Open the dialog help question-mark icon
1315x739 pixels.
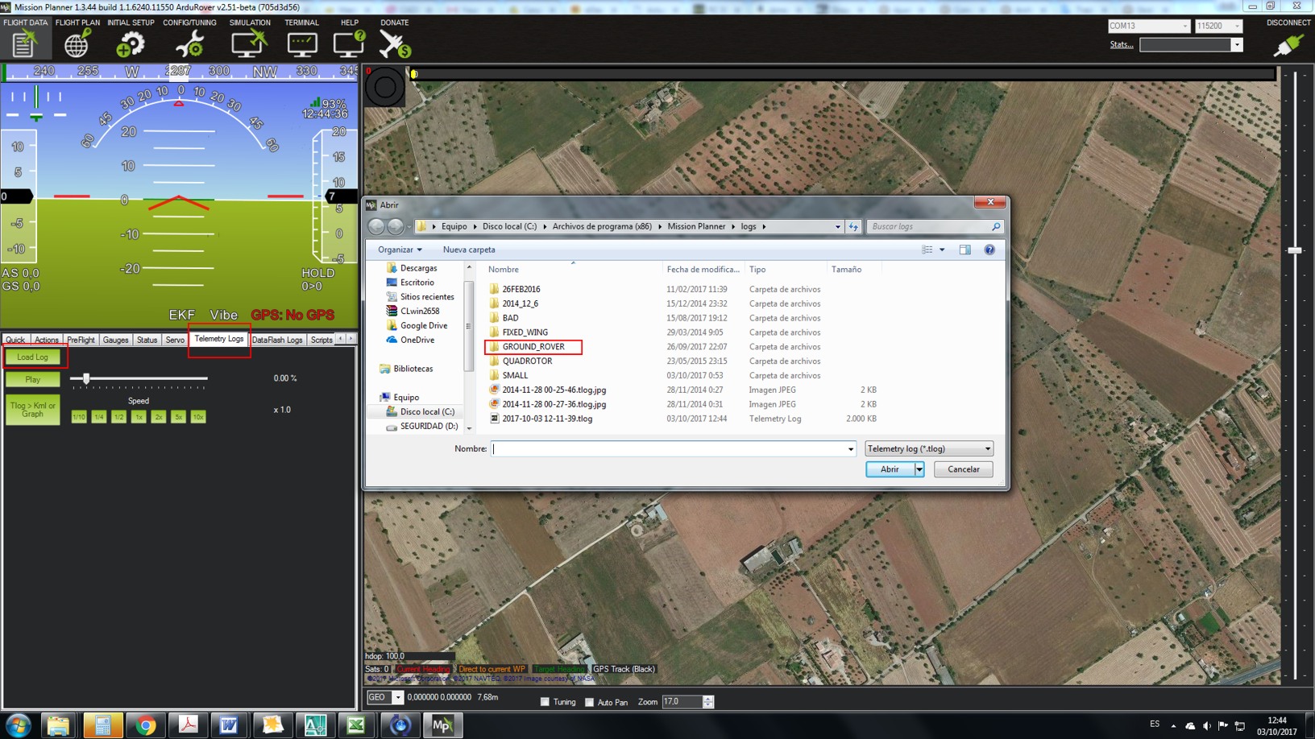(x=989, y=250)
